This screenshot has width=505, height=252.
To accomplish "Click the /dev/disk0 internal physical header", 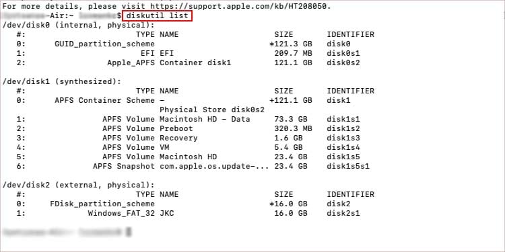I will [x=79, y=25].
